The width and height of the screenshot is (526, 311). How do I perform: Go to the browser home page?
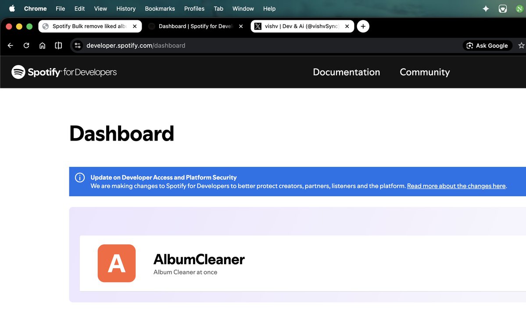[x=42, y=46]
